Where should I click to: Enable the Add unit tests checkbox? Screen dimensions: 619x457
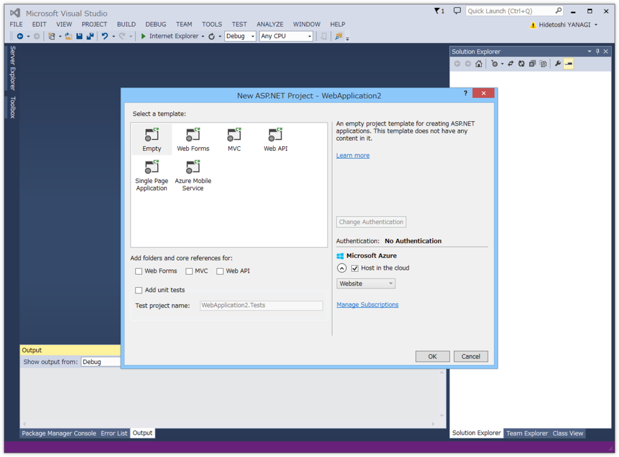coord(138,290)
